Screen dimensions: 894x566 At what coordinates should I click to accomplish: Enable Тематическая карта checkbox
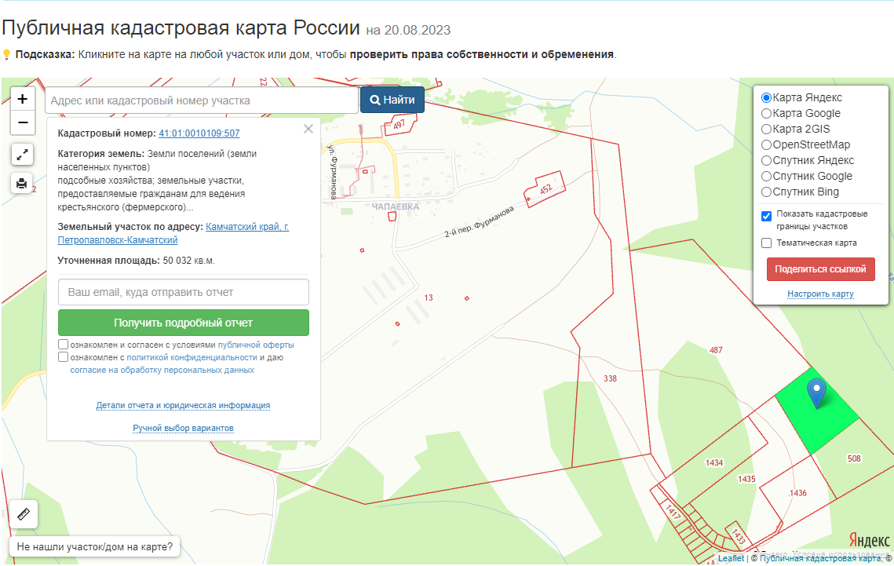pyautogui.click(x=766, y=243)
